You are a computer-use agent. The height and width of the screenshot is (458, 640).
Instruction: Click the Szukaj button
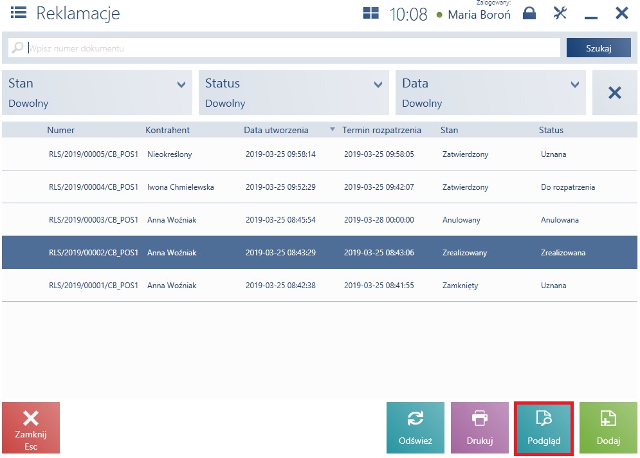pyautogui.click(x=598, y=48)
